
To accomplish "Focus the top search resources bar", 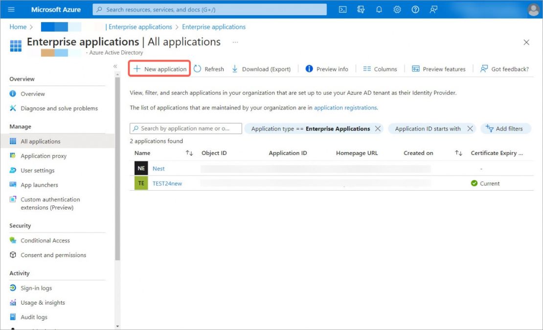I will coord(209,9).
